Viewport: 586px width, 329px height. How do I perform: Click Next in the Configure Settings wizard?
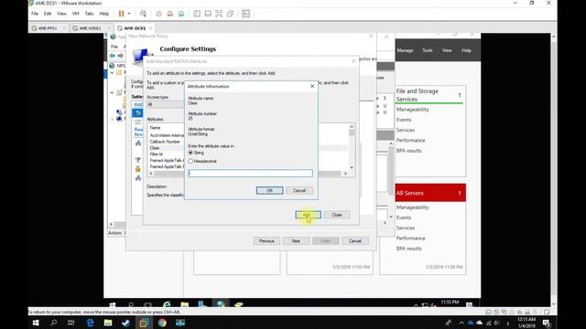(296, 241)
